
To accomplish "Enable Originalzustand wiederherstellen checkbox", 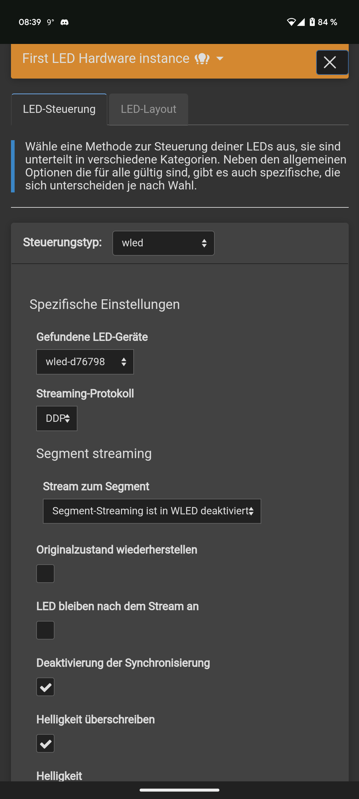I will [46, 574].
